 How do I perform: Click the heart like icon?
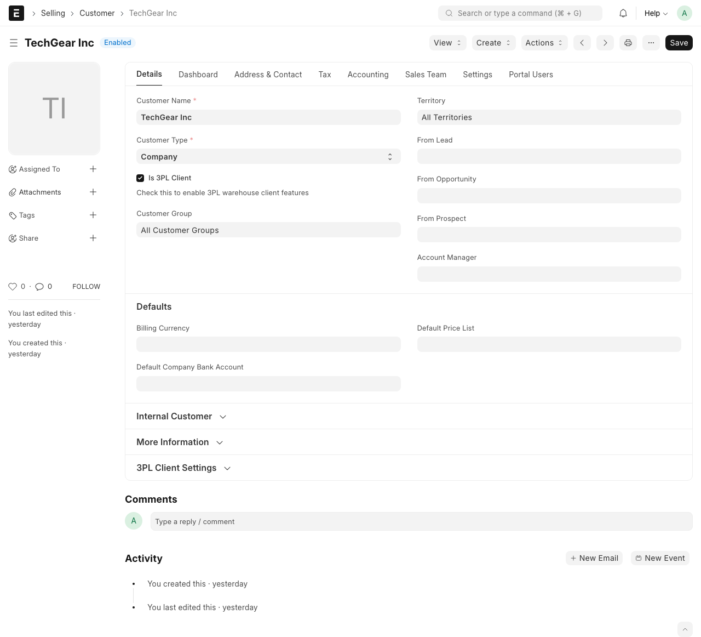[x=13, y=286]
